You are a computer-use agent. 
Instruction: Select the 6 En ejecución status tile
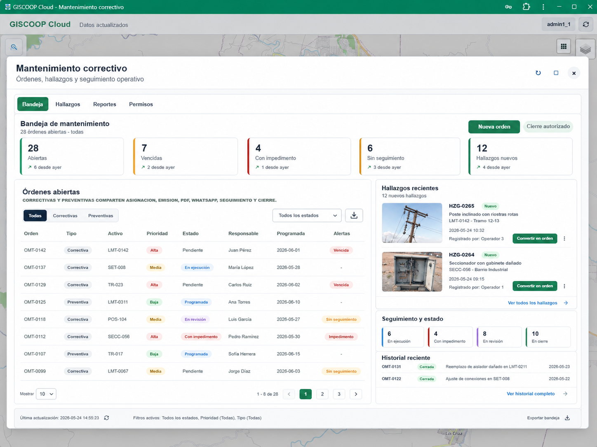point(403,337)
